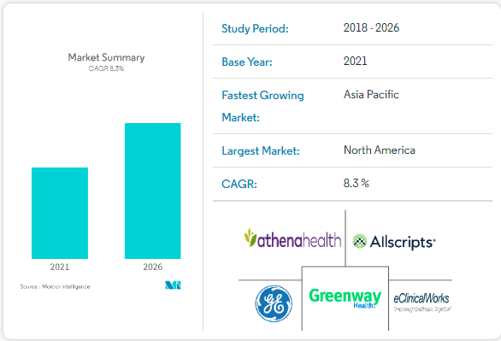
Task: Select the 2026 teal bar
Action: pos(153,191)
